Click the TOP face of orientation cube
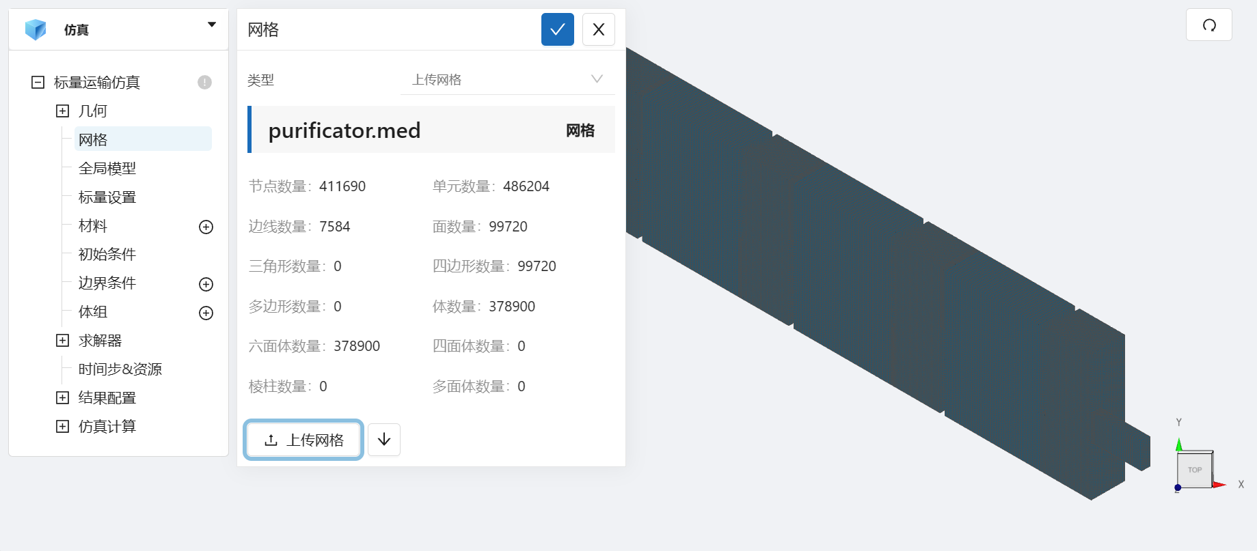Image resolution: width=1257 pixels, height=551 pixels. (x=1195, y=470)
